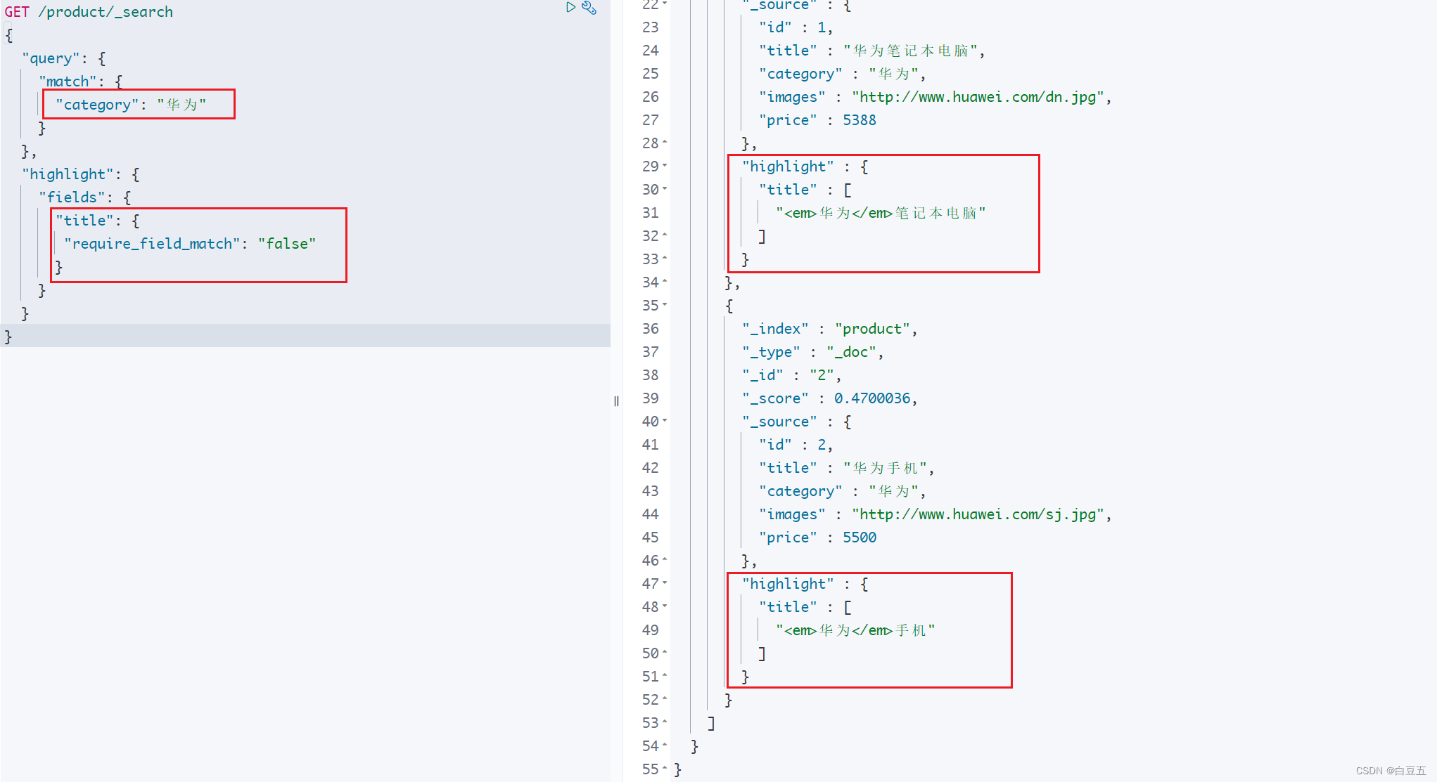The image size is (1437, 782).
Task: Click the price 5500 value
Action: tap(860, 537)
